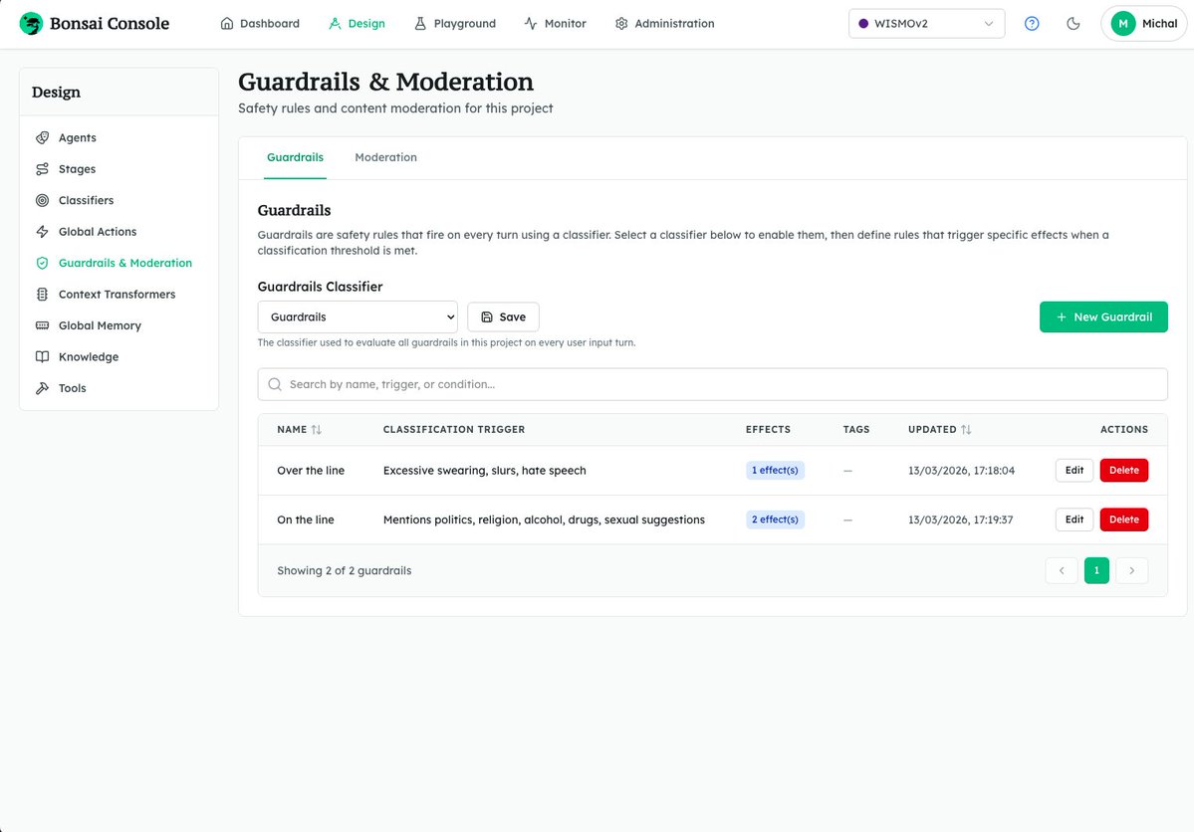Open the Playground nav item

pyautogui.click(x=455, y=24)
